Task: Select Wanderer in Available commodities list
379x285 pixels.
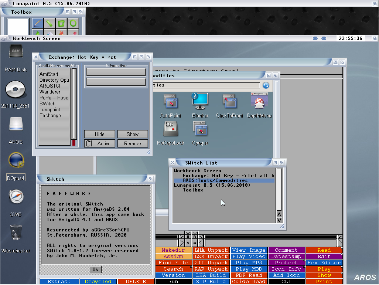Action: [x=54, y=92]
